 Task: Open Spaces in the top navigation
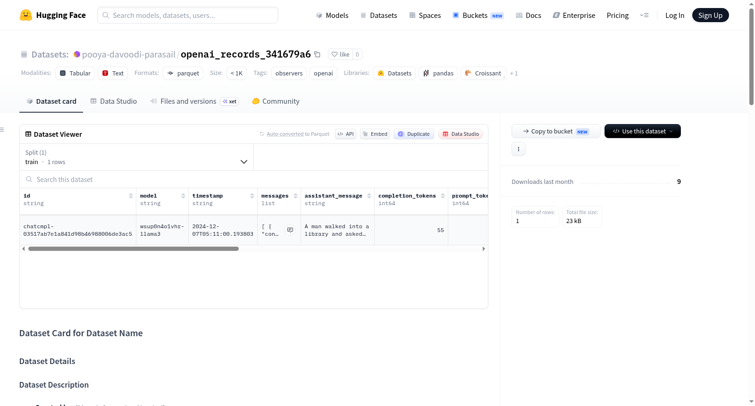click(425, 15)
